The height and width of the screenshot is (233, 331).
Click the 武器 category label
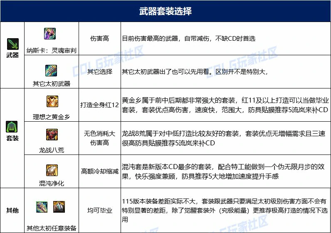click(12, 55)
